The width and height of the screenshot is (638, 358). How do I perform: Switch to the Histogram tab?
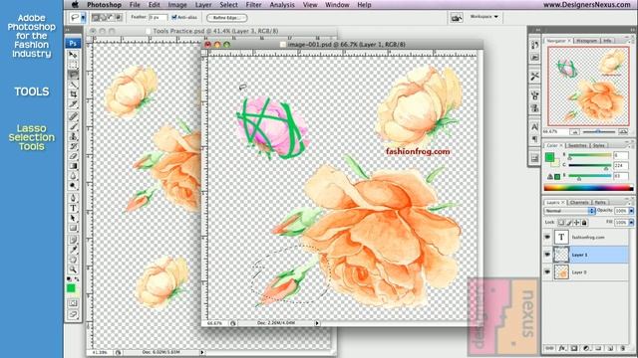tap(587, 41)
